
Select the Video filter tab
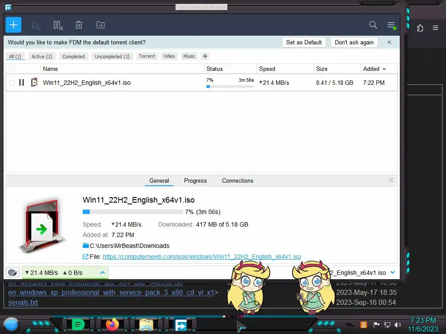pyautogui.click(x=169, y=56)
